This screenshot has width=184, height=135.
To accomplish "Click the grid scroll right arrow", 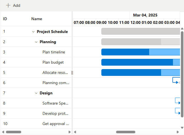I will (70, 132).
